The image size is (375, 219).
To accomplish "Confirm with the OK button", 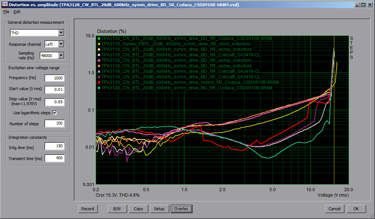I will [356, 209].
